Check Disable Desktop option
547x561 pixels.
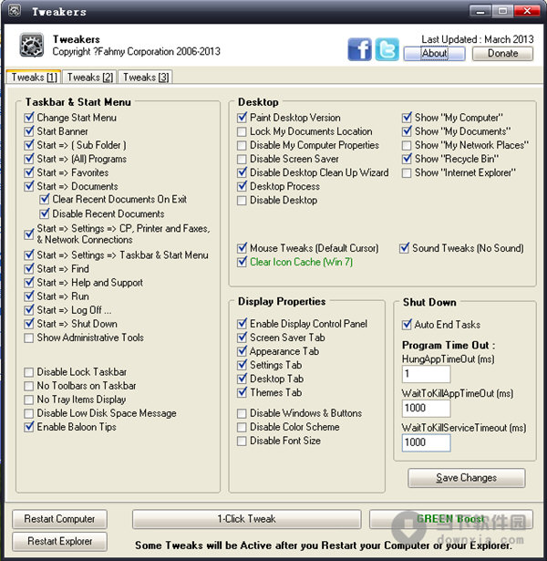pyautogui.click(x=242, y=201)
